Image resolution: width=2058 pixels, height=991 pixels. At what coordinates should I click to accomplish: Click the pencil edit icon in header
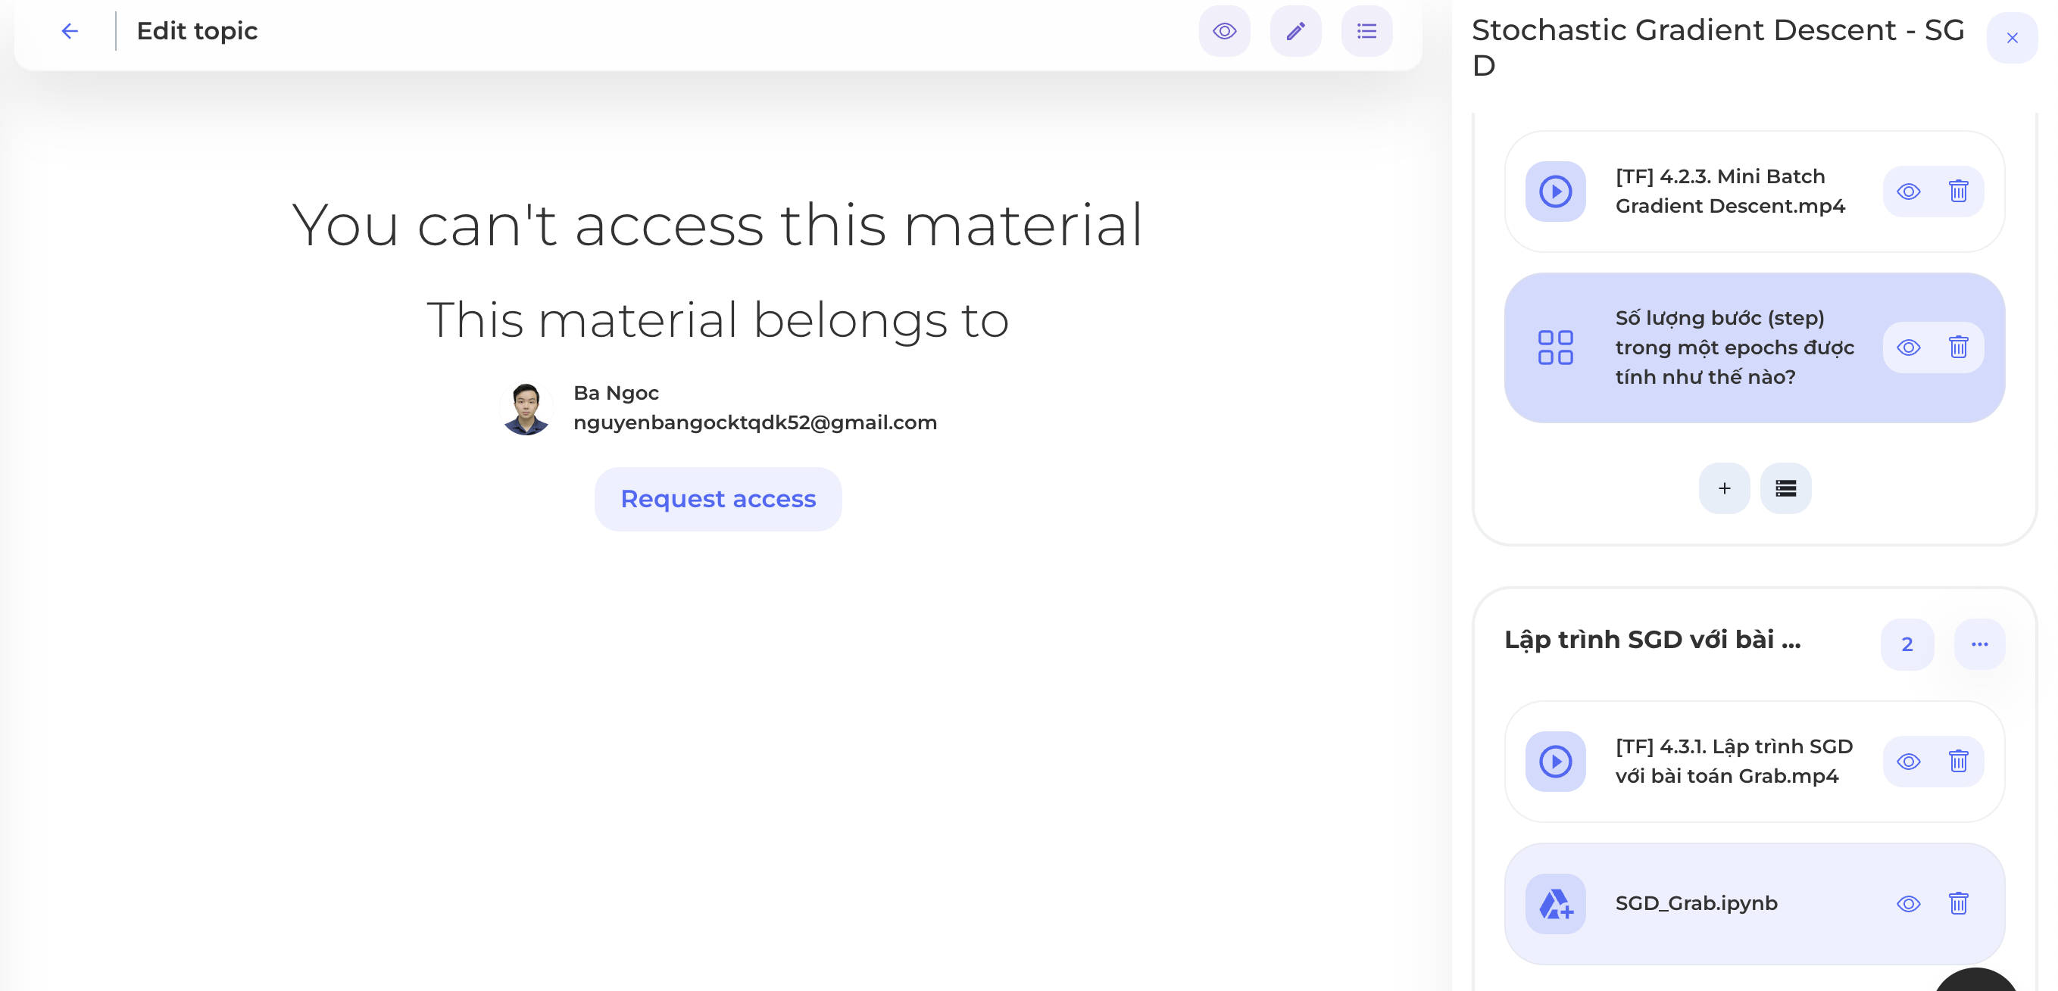pos(1295,31)
